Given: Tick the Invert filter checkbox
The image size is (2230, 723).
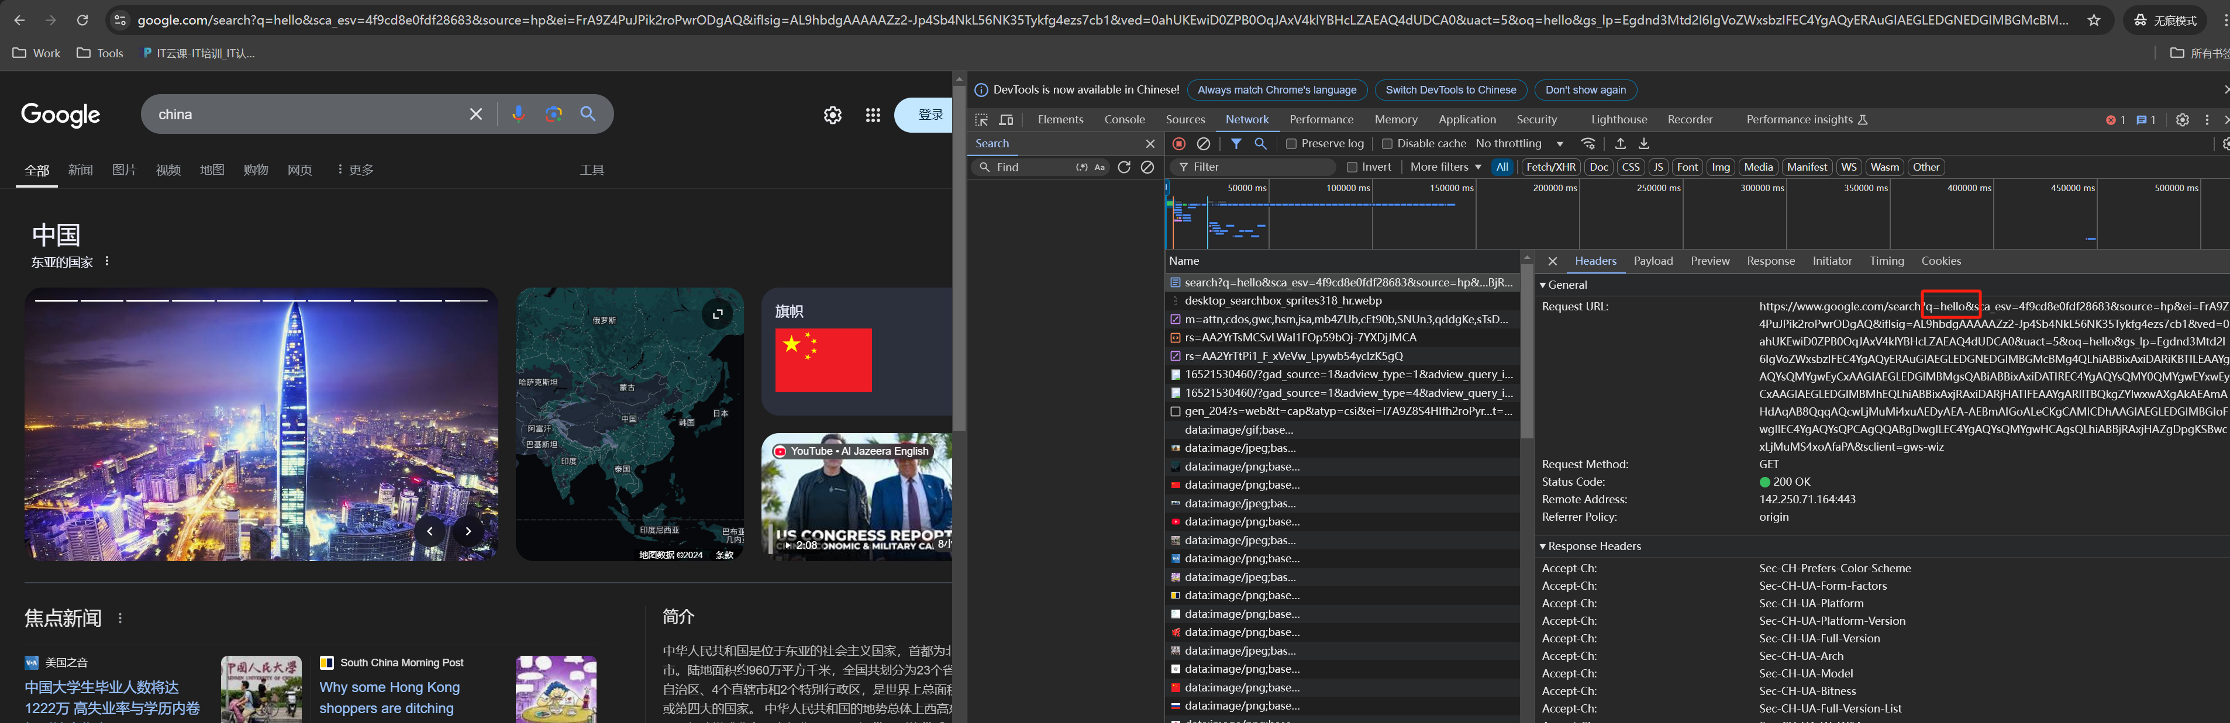Looking at the screenshot, I should [x=1352, y=168].
